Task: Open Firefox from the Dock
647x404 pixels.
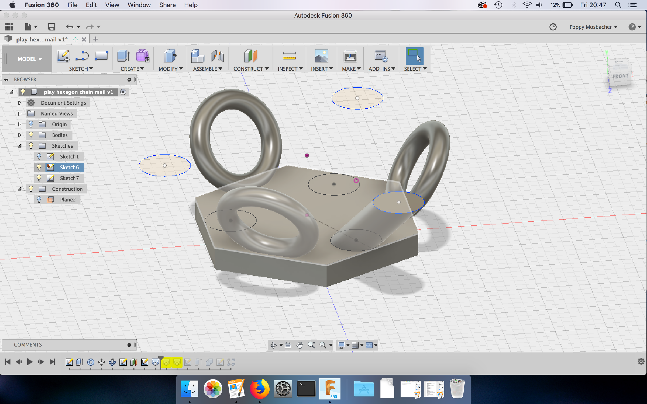Action: 259,389
